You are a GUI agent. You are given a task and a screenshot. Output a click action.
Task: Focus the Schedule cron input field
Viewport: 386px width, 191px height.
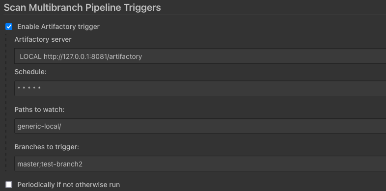tap(200, 88)
